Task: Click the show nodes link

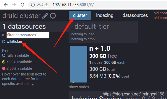Action: (79, 87)
